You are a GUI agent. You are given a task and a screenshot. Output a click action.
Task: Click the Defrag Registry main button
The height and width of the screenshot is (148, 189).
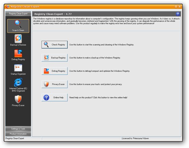[x=54, y=71]
